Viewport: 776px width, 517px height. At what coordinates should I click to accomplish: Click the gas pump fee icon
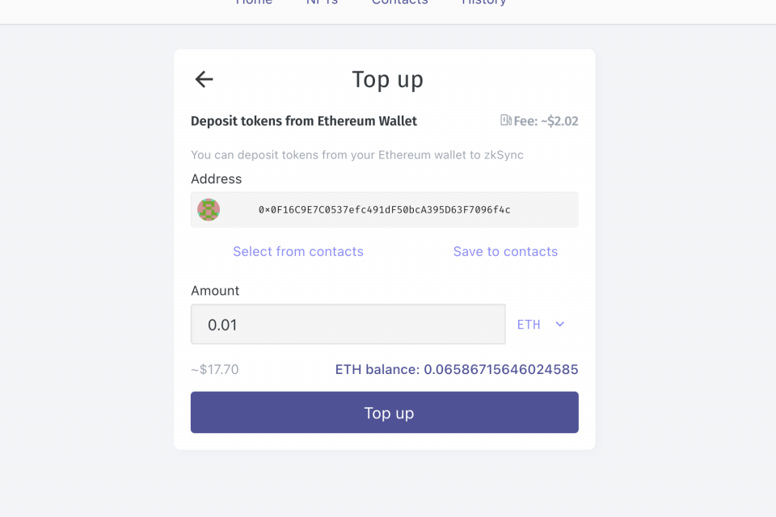tap(505, 120)
